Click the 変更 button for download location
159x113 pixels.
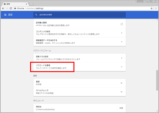121,108
